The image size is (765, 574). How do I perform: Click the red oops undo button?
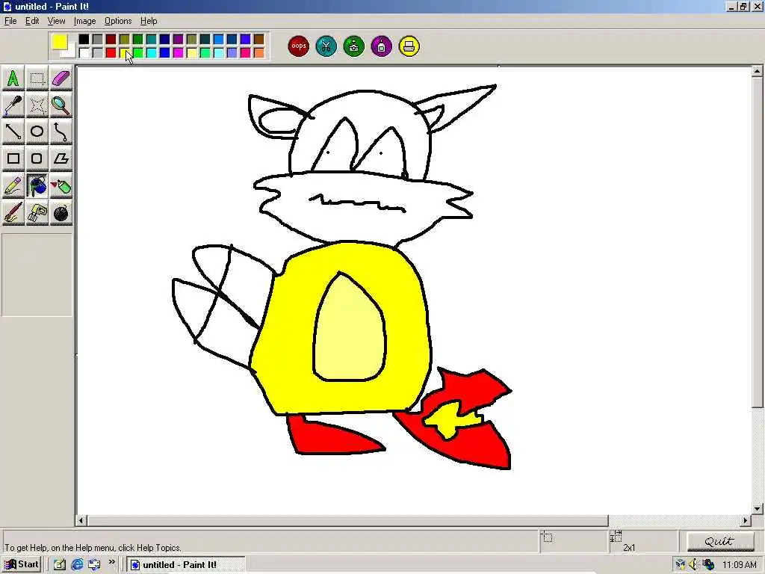(299, 46)
